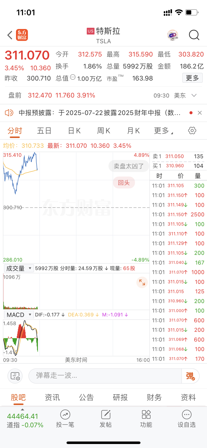
Task: Open the 功能 grid icon
Action: tap(146, 414)
